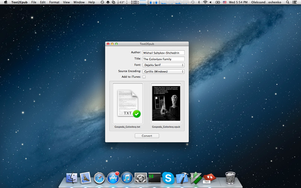Click the volume speaker icon
The image size is (301, 188).
point(210,2)
